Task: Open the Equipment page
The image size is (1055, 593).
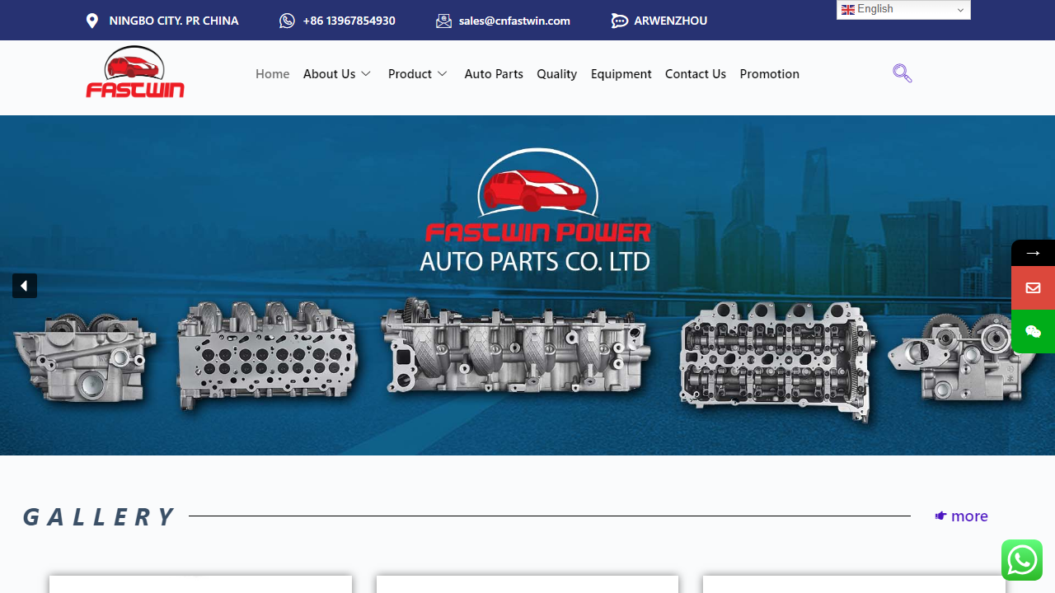Action: tap(621, 74)
